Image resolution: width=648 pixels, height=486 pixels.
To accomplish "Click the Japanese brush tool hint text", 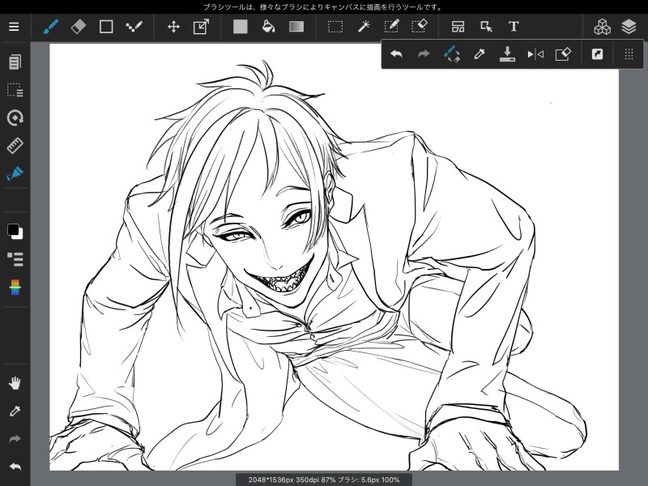I will pyautogui.click(x=323, y=7).
